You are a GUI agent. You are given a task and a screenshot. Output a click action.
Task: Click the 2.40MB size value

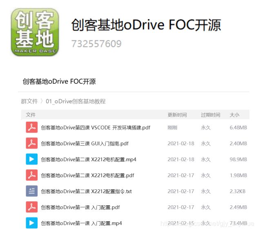[x=238, y=144]
